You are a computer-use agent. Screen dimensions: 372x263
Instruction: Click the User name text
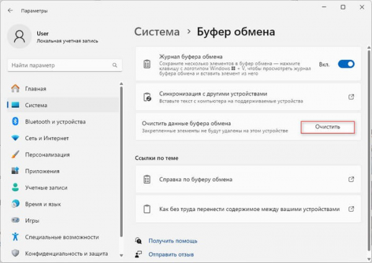(x=43, y=33)
